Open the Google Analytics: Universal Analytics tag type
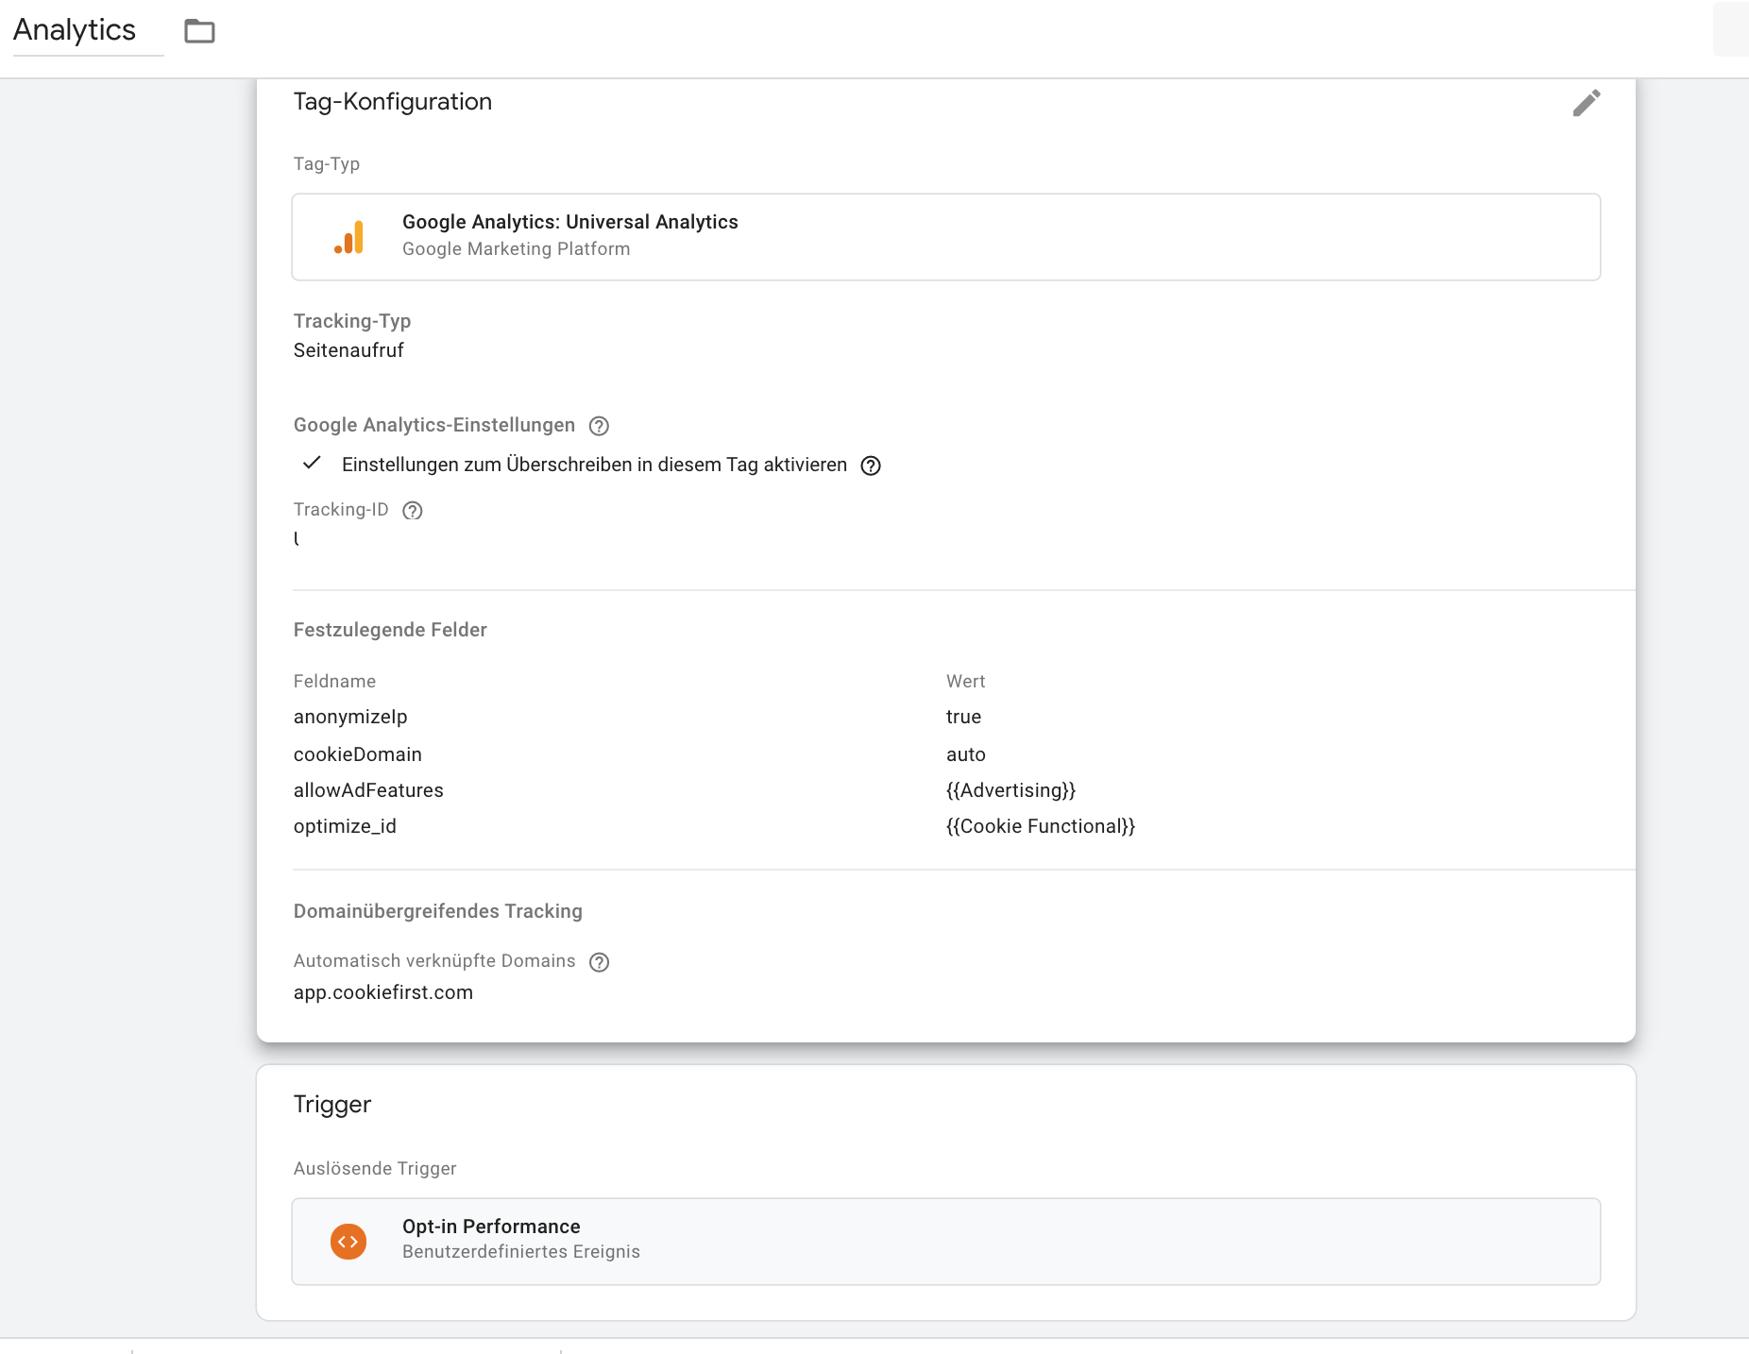1749x1354 pixels. pyautogui.click(x=946, y=237)
